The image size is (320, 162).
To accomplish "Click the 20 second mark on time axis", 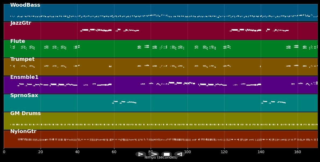I will [41, 152].
